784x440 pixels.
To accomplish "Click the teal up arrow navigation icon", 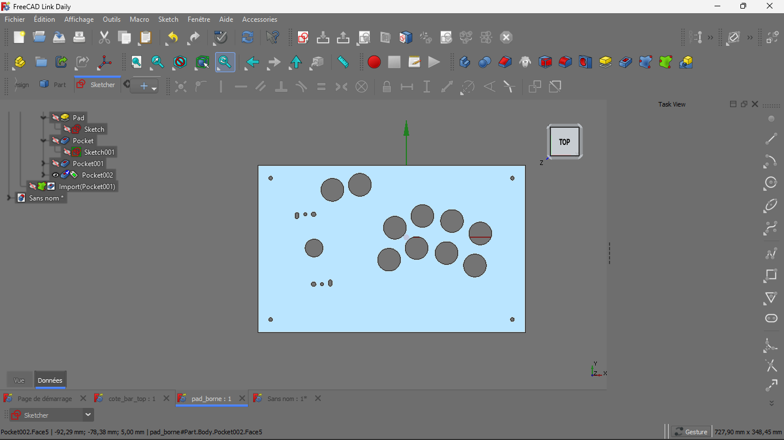I will point(296,62).
